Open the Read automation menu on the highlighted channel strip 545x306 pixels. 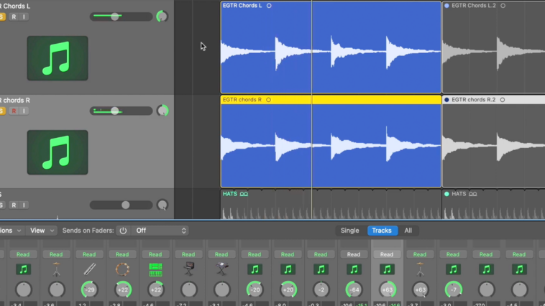(x=387, y=254)
